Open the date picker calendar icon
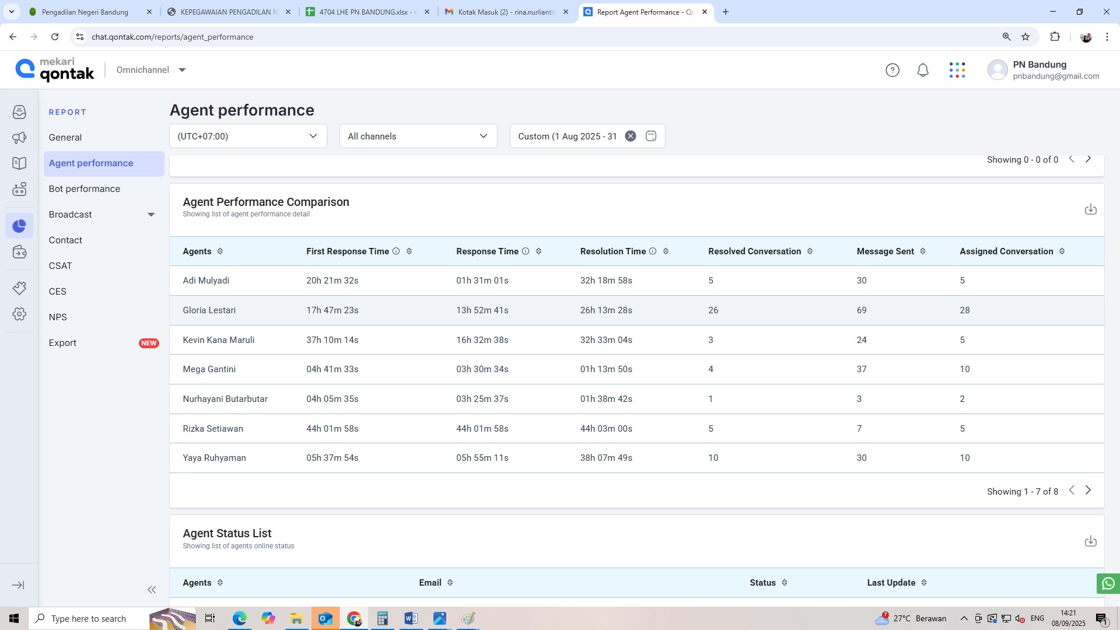This screenshot has width=1120, height=630. (651, 136)
